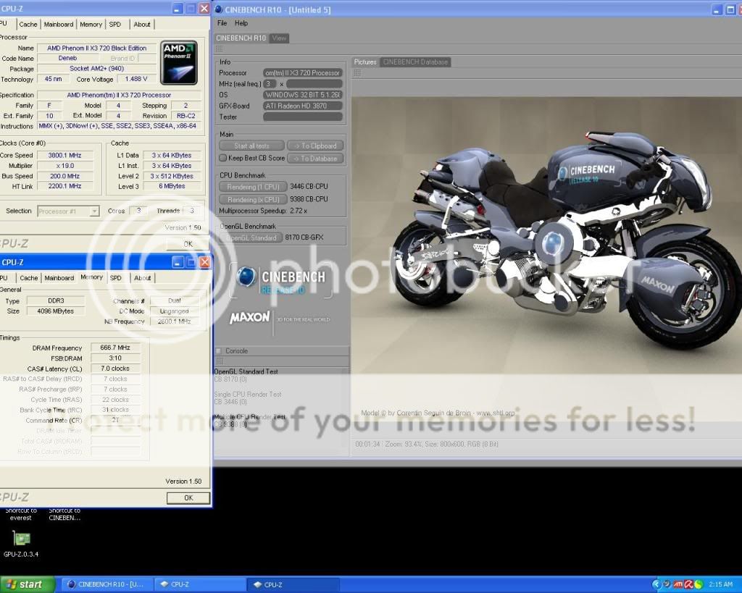The width and height of the screenshot is (742, 593).
Task: Open the File menu in CINEBENCH
Action: (x=222, y=22)
